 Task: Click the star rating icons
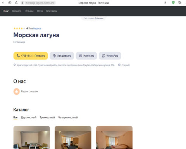[x=19, y=28]
